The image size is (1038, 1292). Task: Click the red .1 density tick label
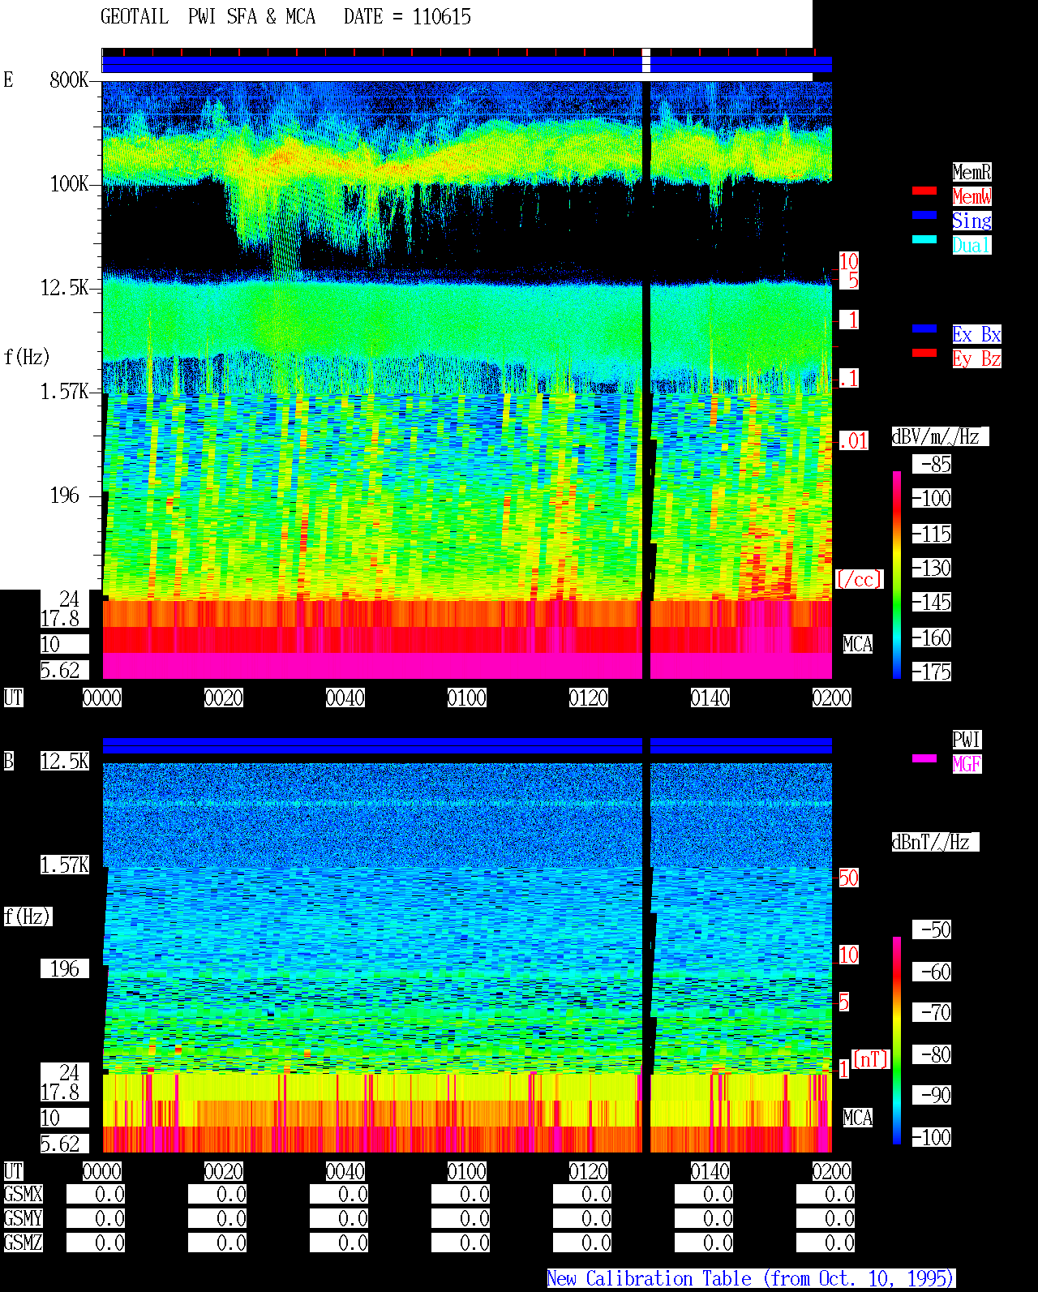(848, 378)
